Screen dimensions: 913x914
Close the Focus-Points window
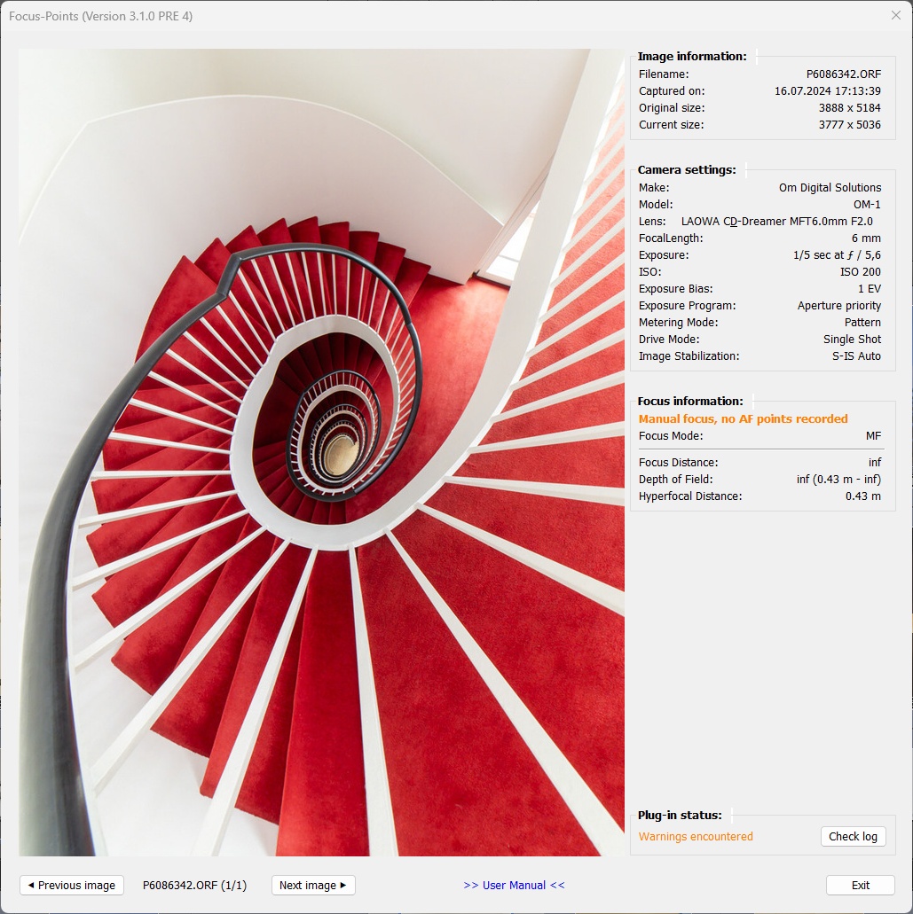click(x=896, y=15)
